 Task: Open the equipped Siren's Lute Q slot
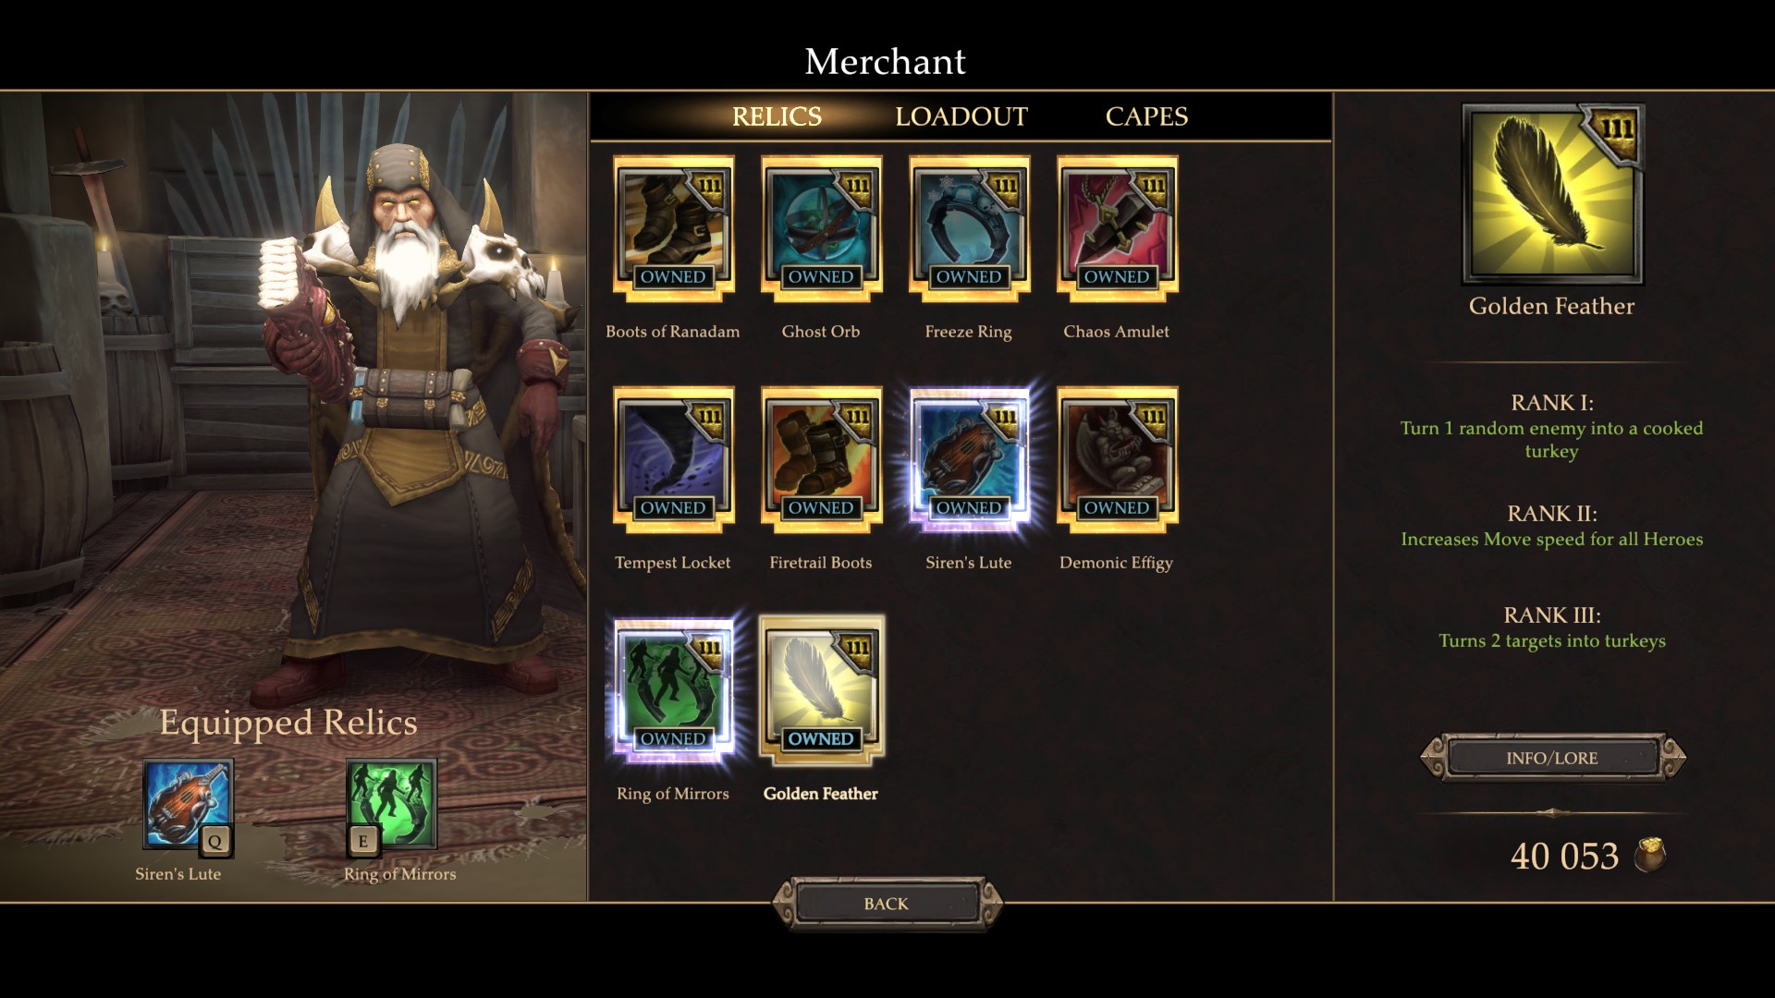(x=188, y=806)
